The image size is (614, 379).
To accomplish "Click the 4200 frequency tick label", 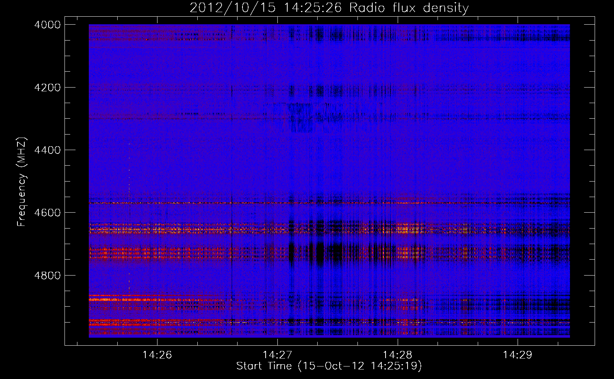I will click(x=47, y=88).
